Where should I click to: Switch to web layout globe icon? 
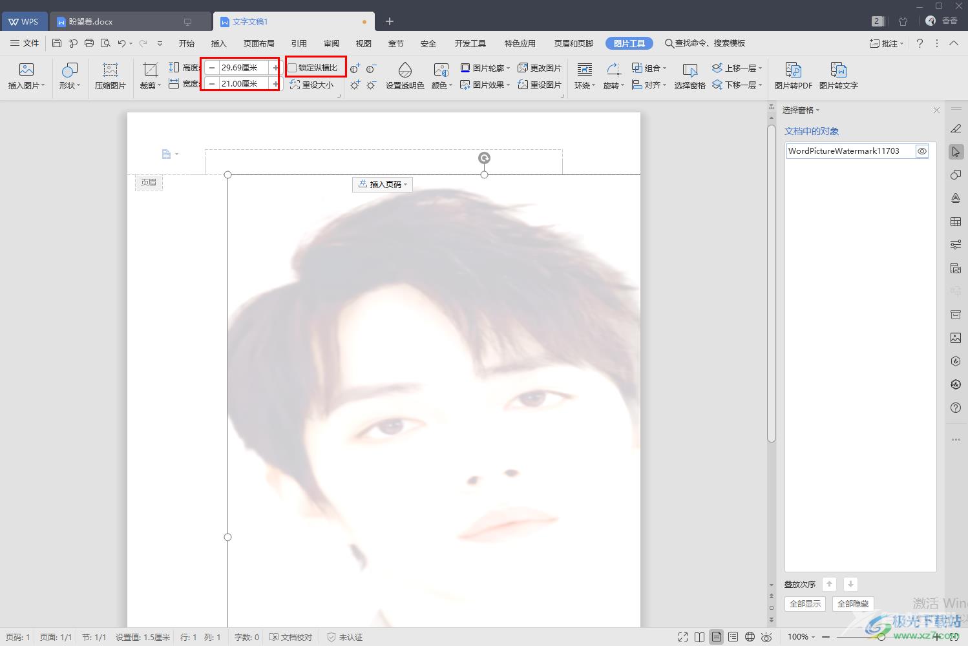click(750, 637)
